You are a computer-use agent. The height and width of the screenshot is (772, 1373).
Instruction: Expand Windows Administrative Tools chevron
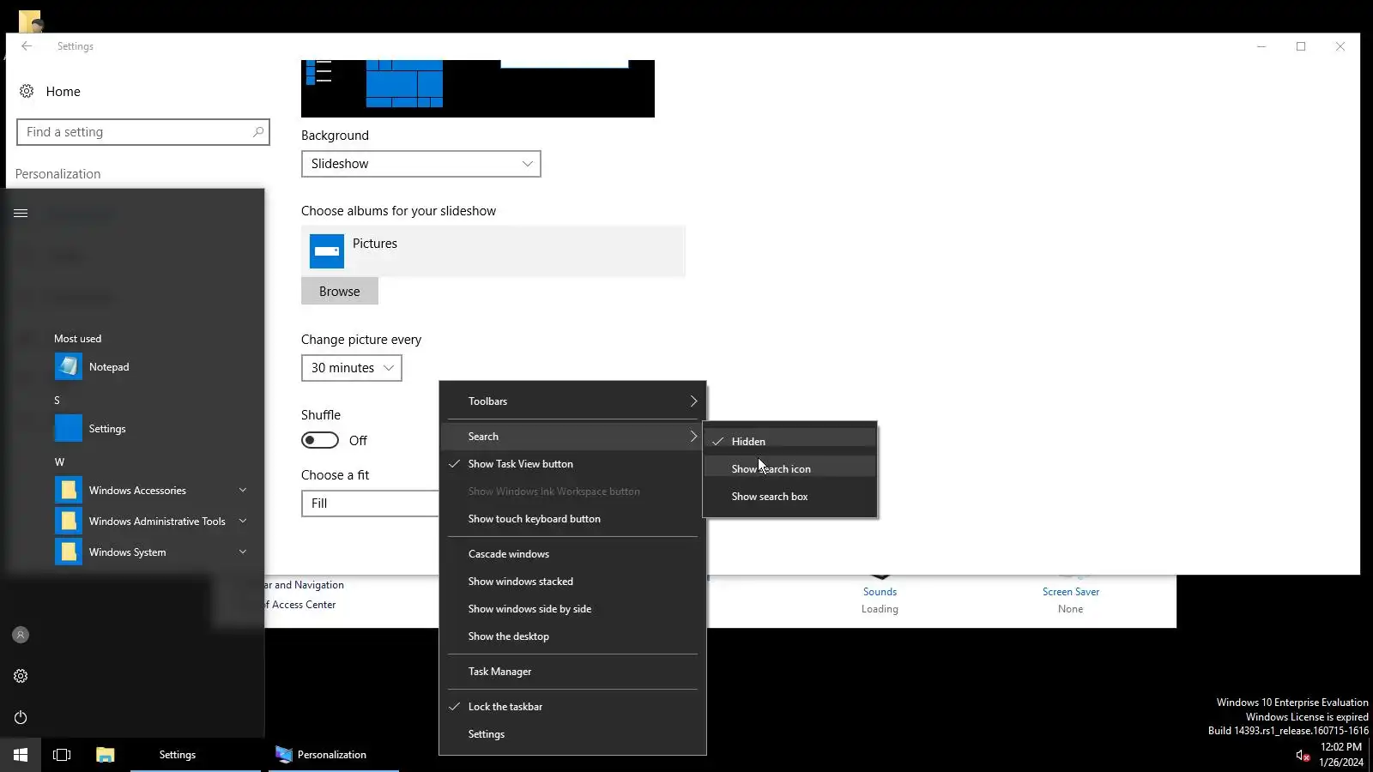[x=243, y=521]
